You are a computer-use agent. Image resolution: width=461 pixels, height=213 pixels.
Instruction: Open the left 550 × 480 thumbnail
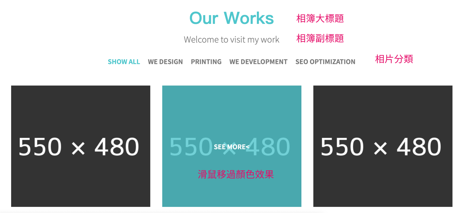click(81, 146)
